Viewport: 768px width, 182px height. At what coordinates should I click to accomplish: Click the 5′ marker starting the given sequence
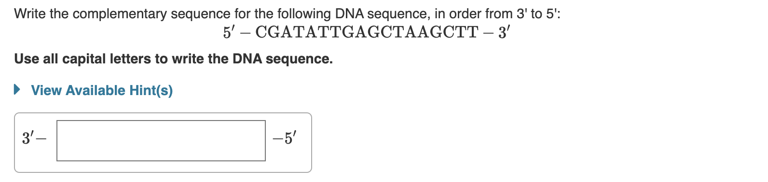pyautogui.click(x=229, y=33)
